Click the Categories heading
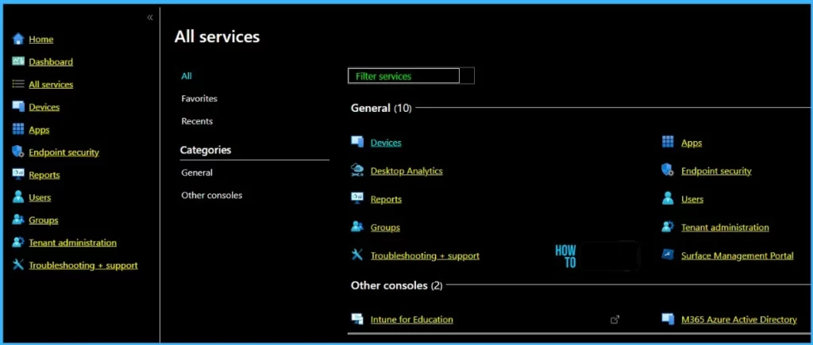813x345 pixels. pyautogui.click(x=206, y=150)
